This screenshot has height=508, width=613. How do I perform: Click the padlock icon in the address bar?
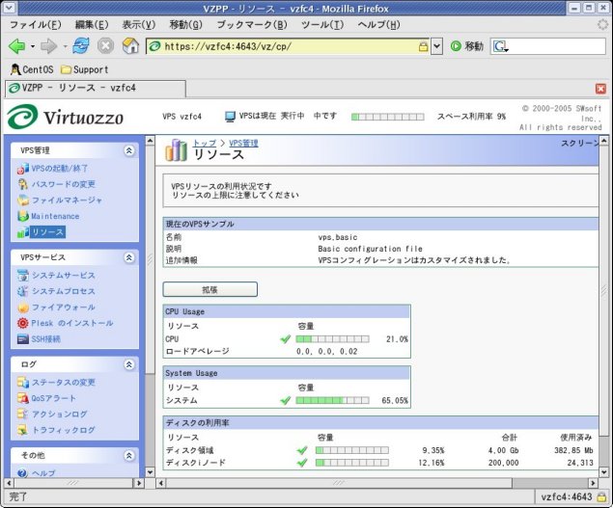423,46
